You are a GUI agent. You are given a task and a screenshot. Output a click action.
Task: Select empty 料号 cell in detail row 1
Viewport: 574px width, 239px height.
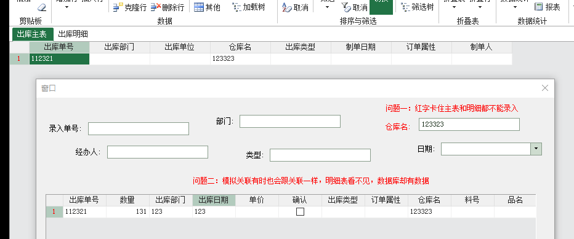click(472, 212)
